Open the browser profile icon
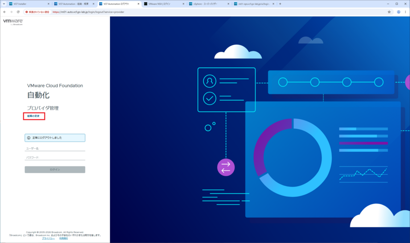 [x=399, y=12]
